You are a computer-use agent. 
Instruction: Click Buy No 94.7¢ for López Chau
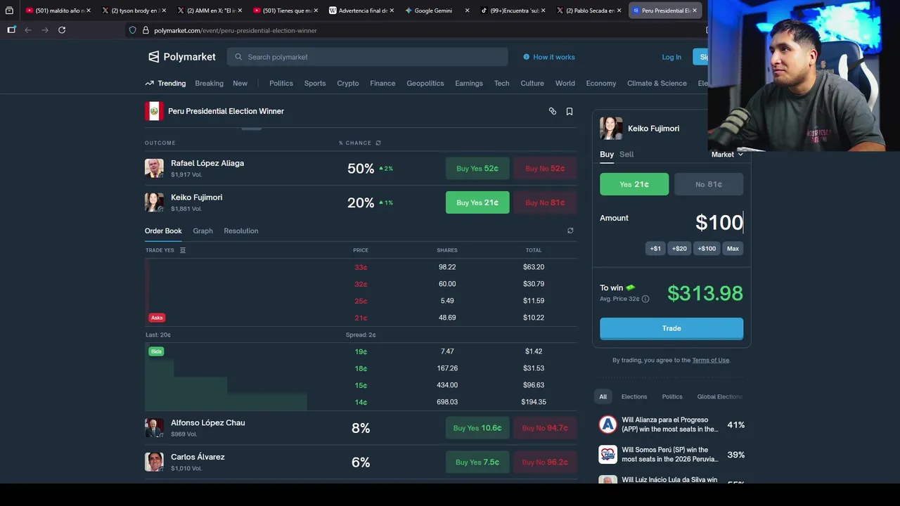pyautogui.click(x=545, y=428)
